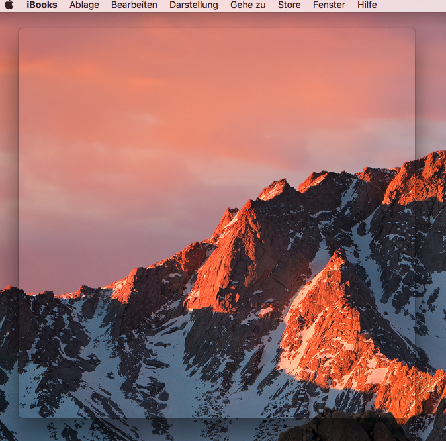Click the right border of the transparent window

[x=414, y=223]
